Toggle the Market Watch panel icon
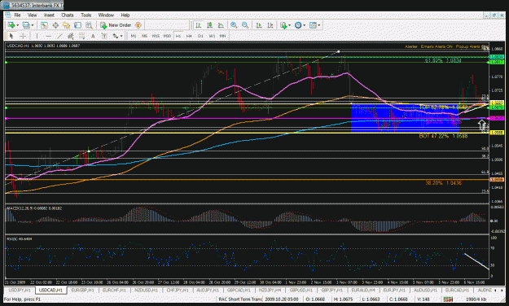The image size is (509, 306). tap(44, 25)
